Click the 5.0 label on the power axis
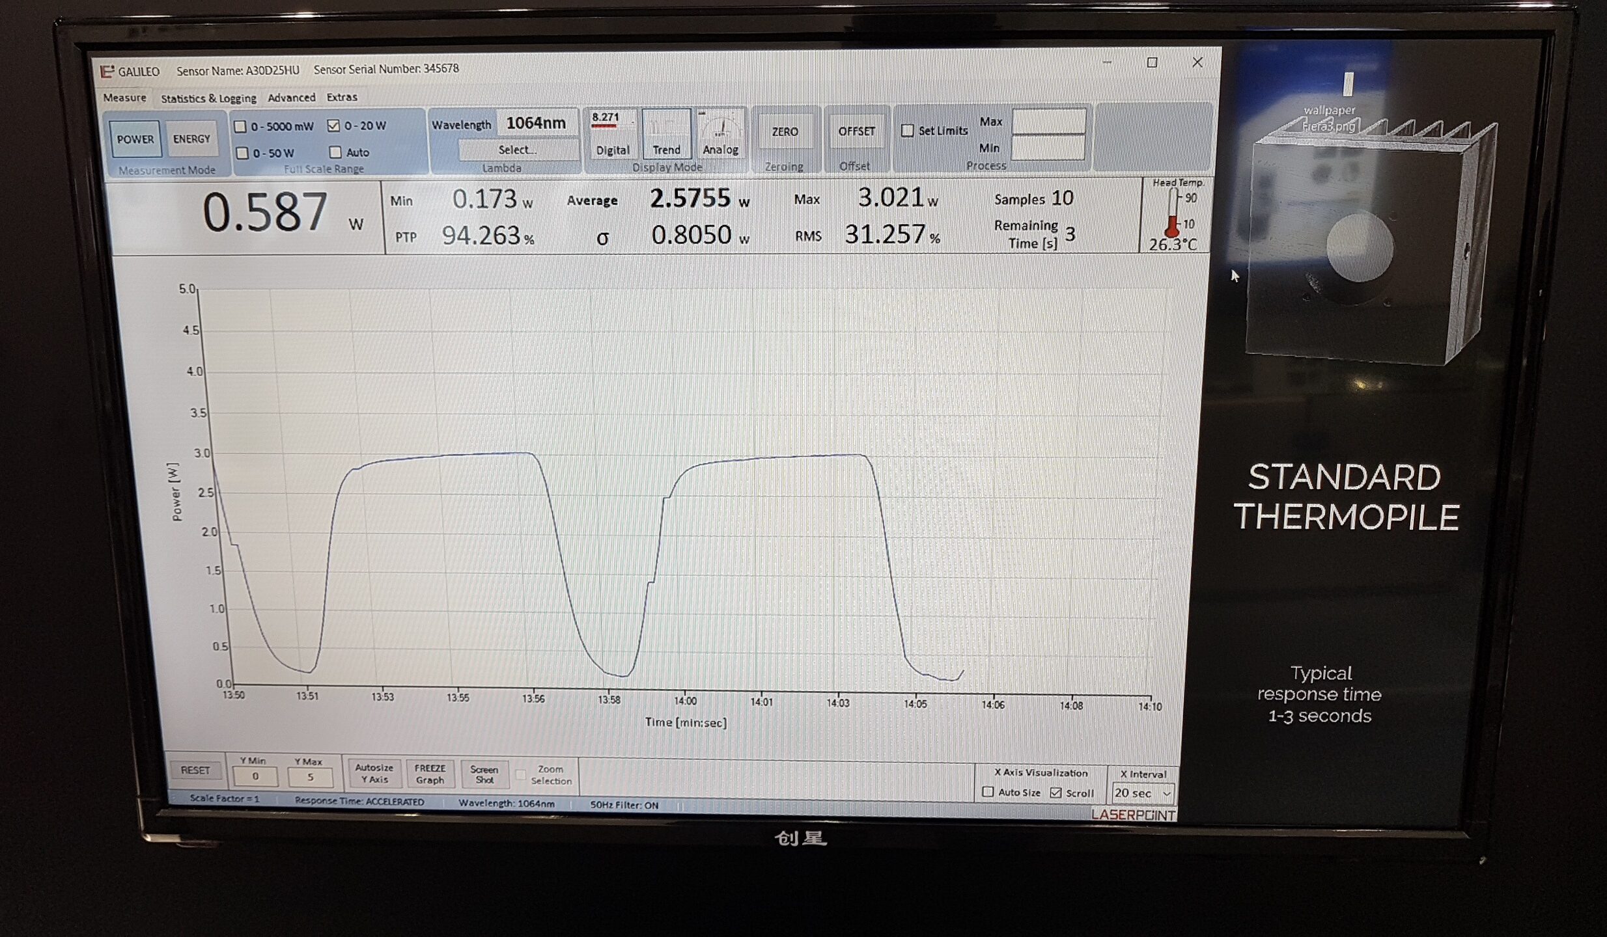Image resolution: width=1607 pixels, height=937 pixels. pyautogui.click(x=187, y=289)
